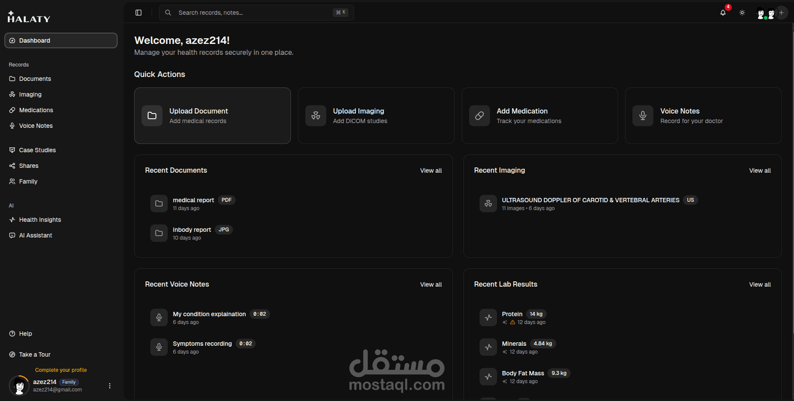Viewport: 794px width, 401px height.
Task: Click the 4.84 kg Minerals value badge
Action: click(543, 344)
